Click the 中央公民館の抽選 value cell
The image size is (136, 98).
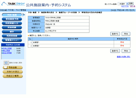67,21
